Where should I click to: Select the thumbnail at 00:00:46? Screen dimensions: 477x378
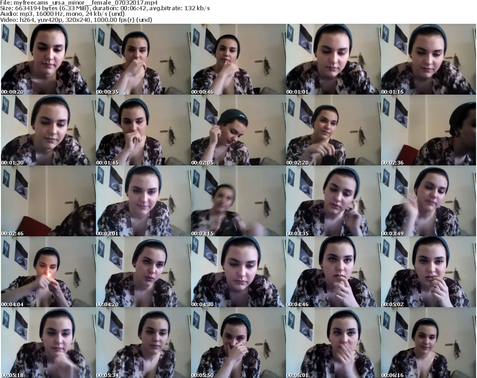coord(238,59)
